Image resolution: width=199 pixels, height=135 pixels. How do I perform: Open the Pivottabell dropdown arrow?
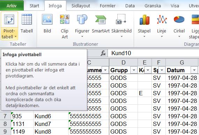click(15, 37)
